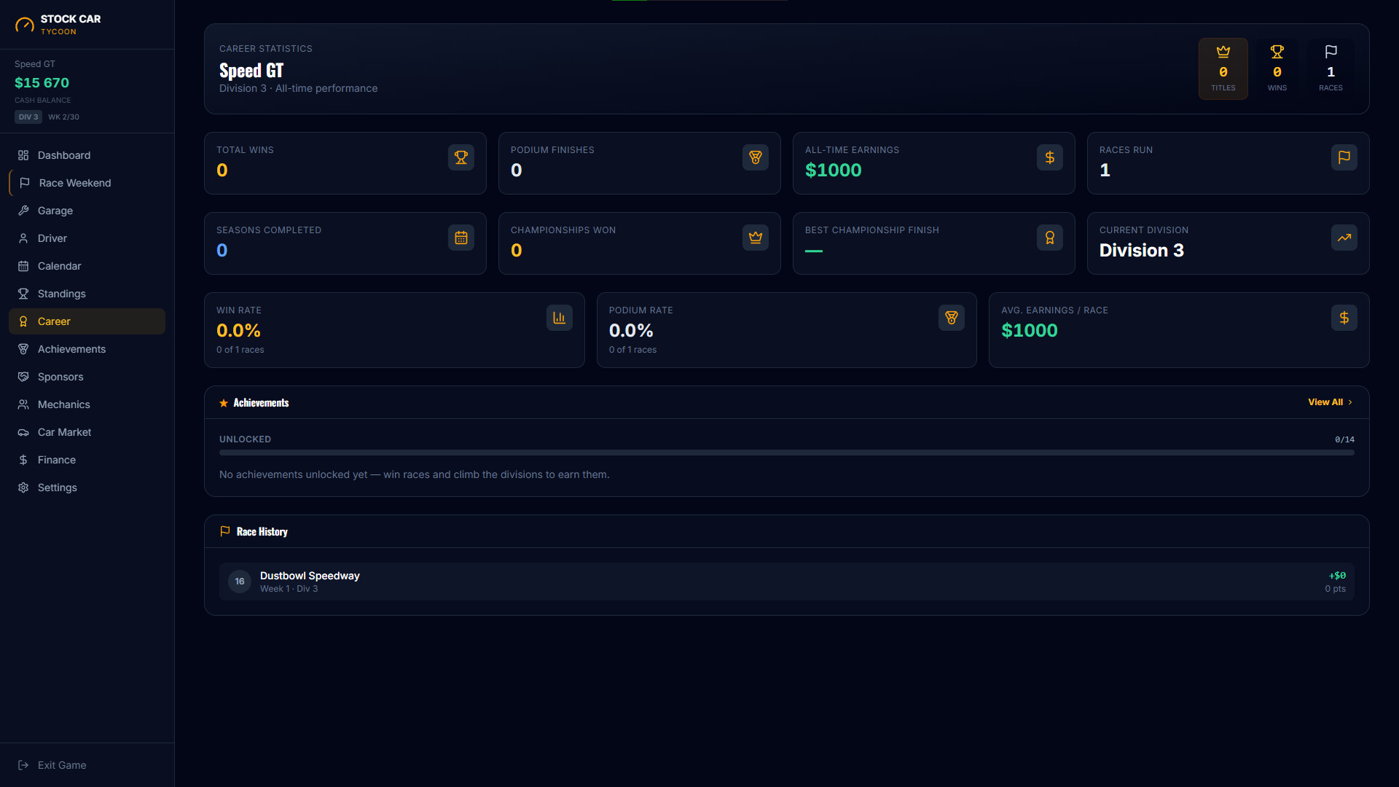Click the trophy icon on Total Wins card
Image resolution: width=1399 pixels, height=787 pixels.
[x=461, y=157]
